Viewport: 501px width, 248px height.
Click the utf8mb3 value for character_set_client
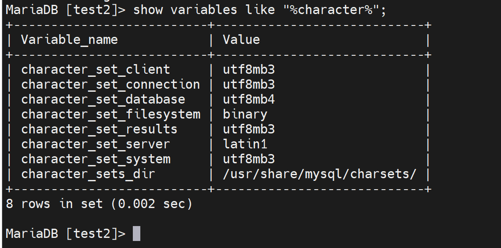click(249, 69)
